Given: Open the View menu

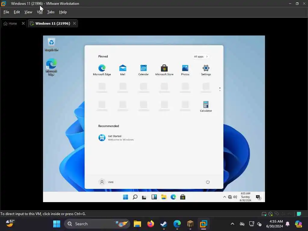Looking at the screenshot, I should pos(28,12).
